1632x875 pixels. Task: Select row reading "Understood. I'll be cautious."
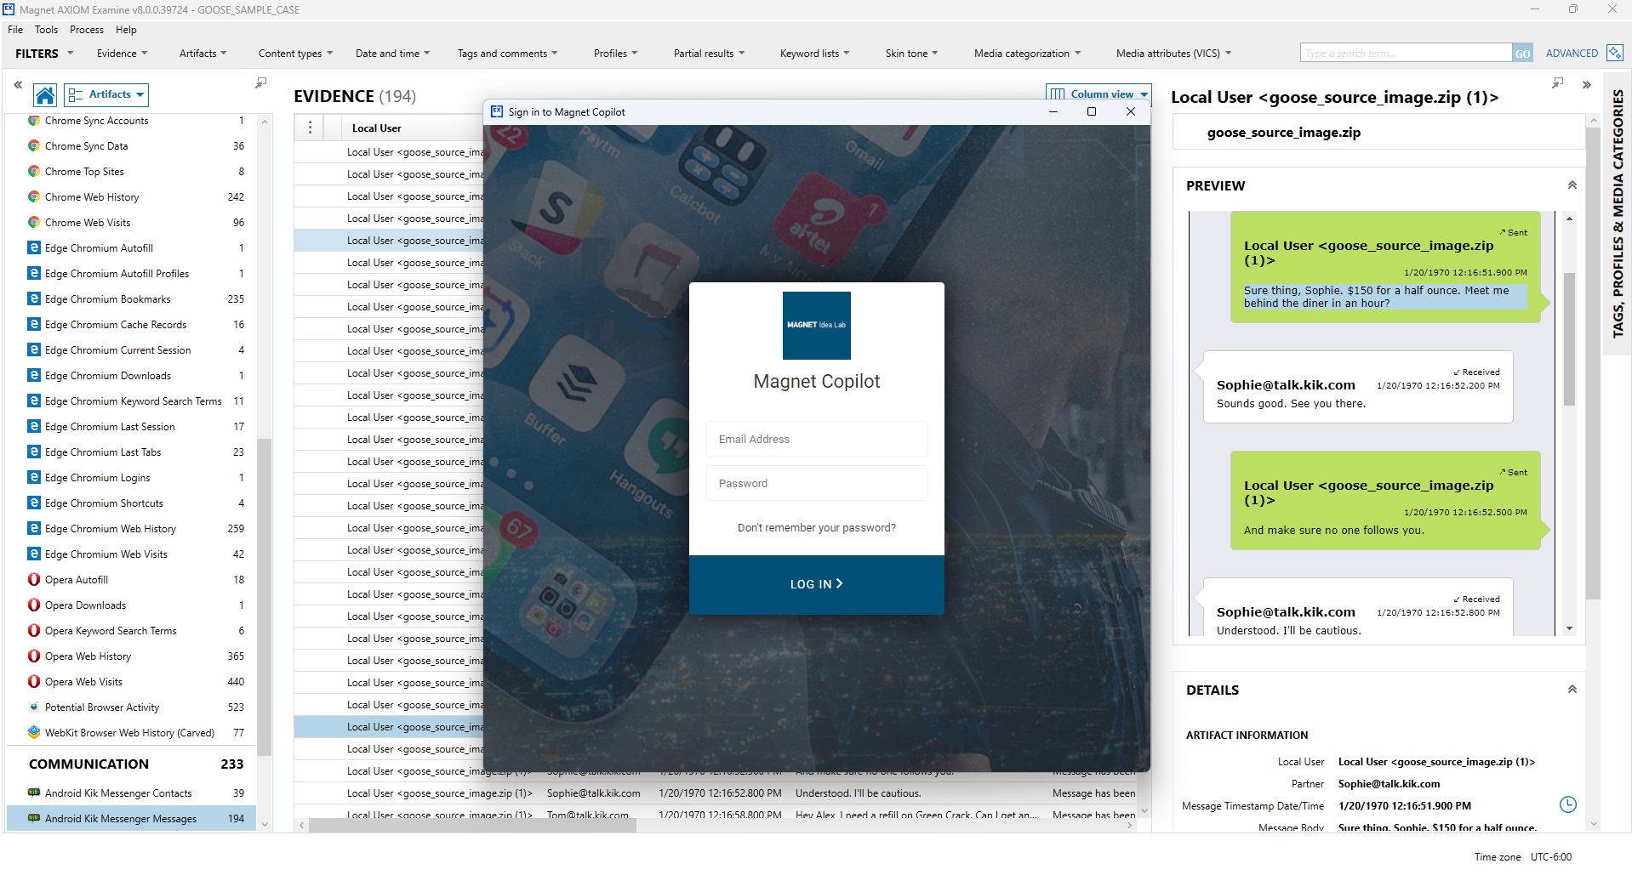pyautogui.click(x=715, y=793)
